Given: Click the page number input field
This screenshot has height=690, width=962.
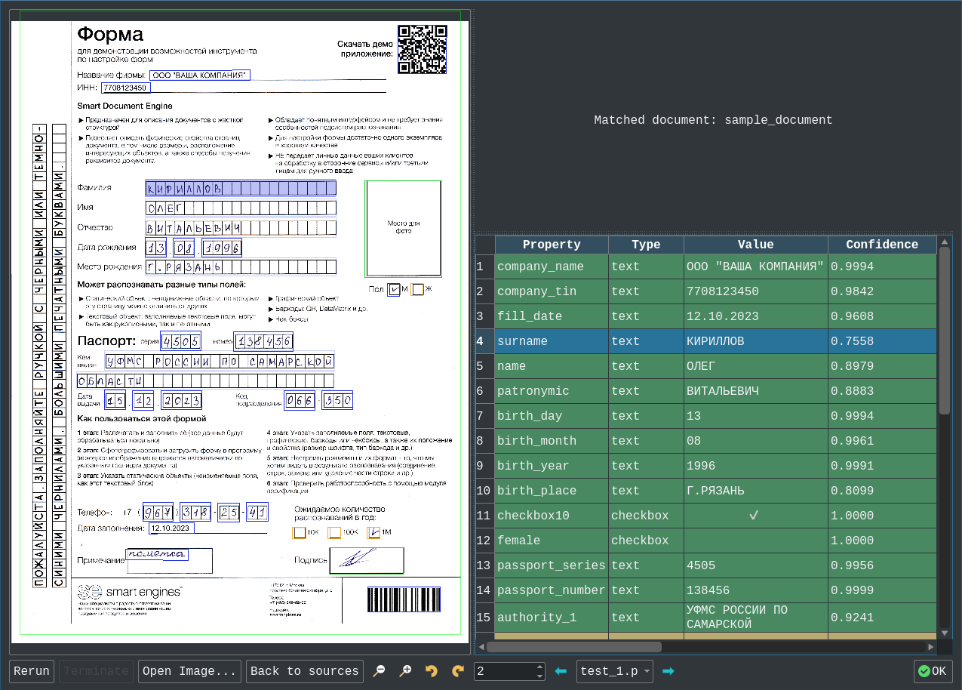Looking at the screenshot, I should tap(504, 671).
